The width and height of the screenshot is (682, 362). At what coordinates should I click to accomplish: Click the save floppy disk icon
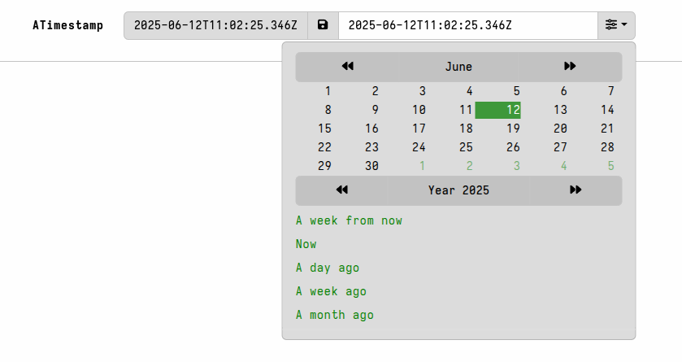pos(323,25)
